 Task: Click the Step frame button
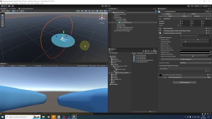coord(109,6)
